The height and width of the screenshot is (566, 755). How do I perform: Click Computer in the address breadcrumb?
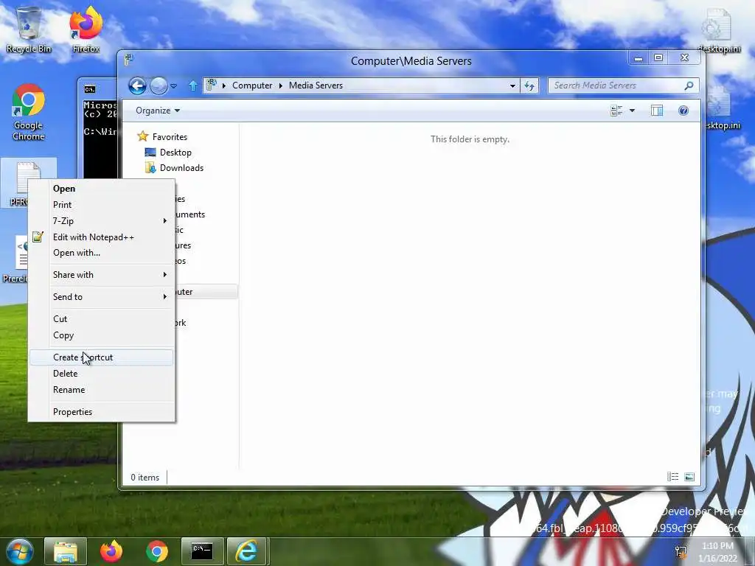(x=252, y=85)
